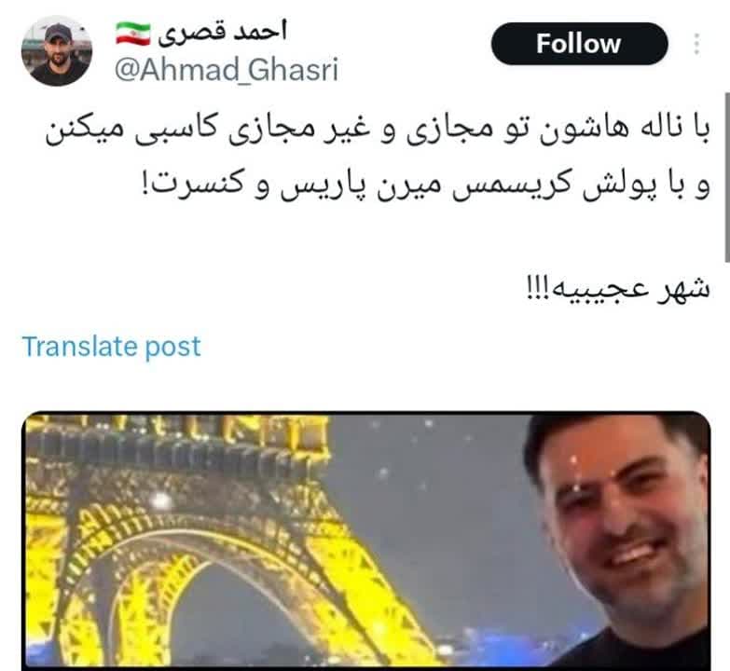730x671 pixels.
Task: Click the line شهر عجیبیه!!!
Action: point(618,289)
